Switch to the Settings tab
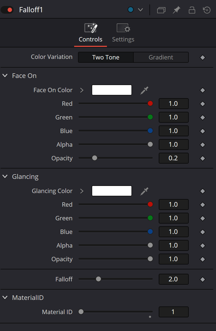 123,33
